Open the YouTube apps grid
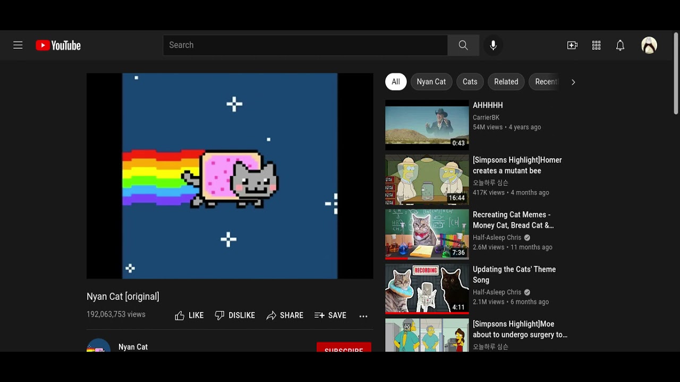680x382 pixels. click(596, 45)
